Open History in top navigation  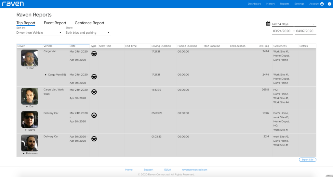coord(271,4)
